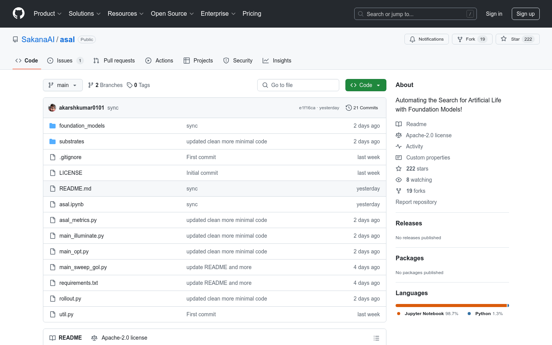The height and width of the screenshot is (345, 552).
Task: Switch to the Actions tab
Action: 159,61
